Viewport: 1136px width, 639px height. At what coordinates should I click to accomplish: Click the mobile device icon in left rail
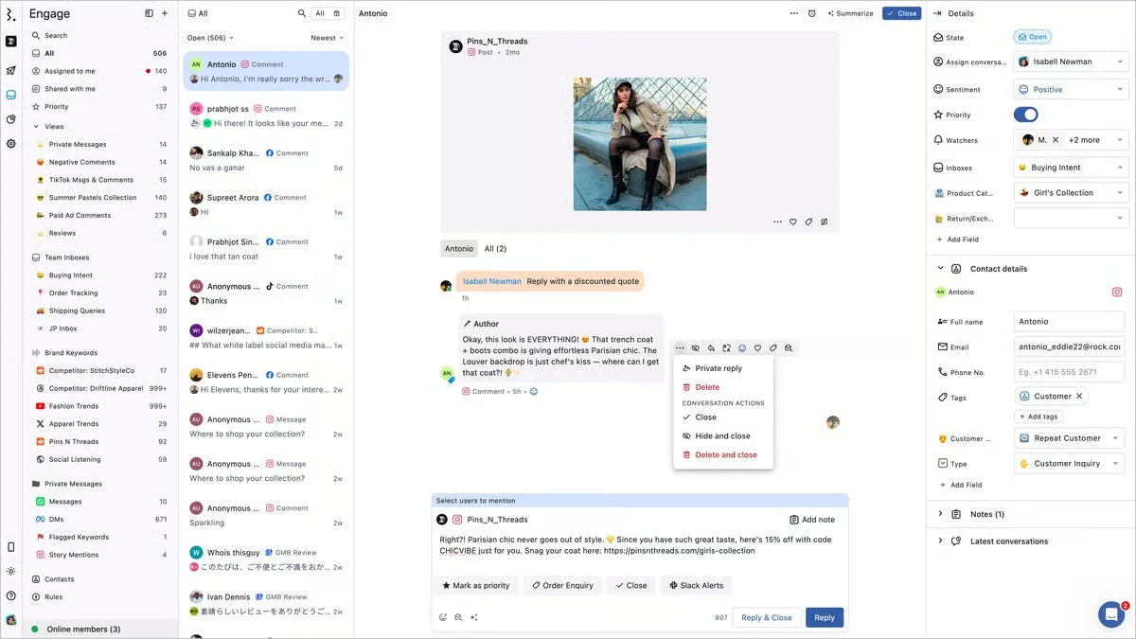pos(10,547)
